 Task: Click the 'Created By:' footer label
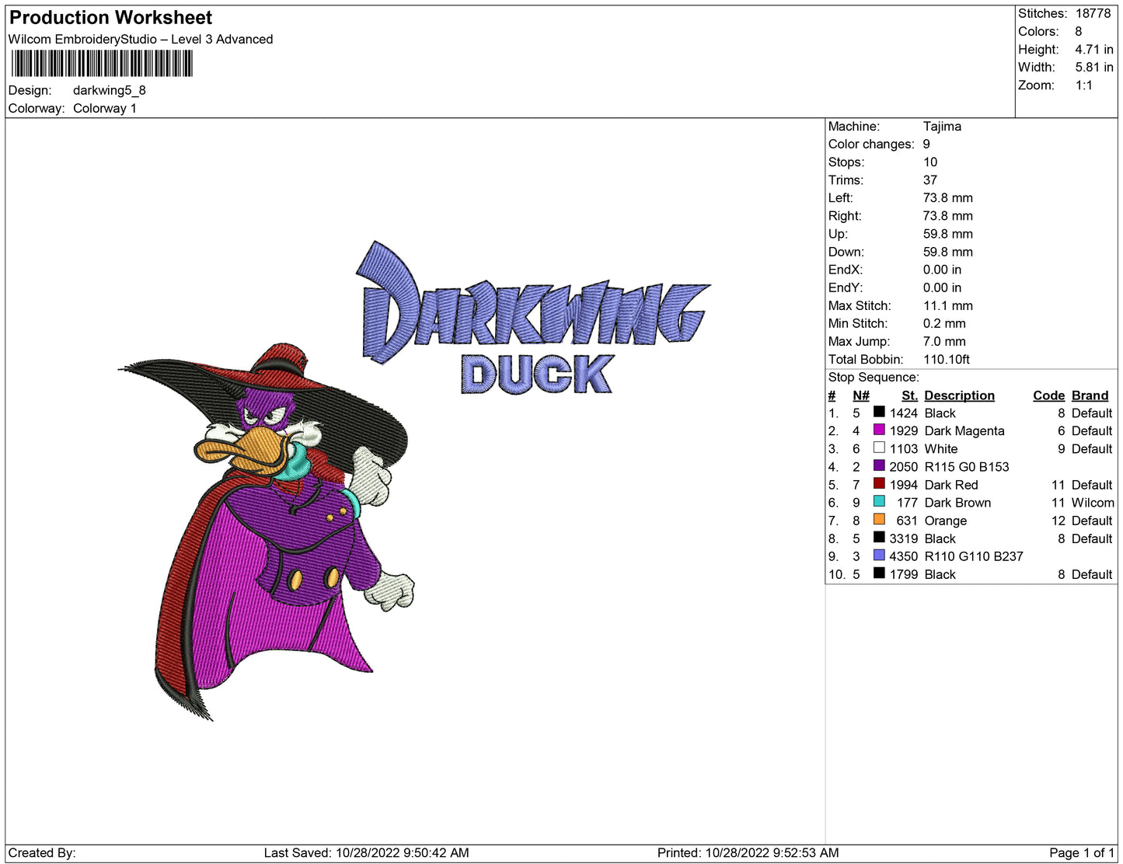pos(42,852)
